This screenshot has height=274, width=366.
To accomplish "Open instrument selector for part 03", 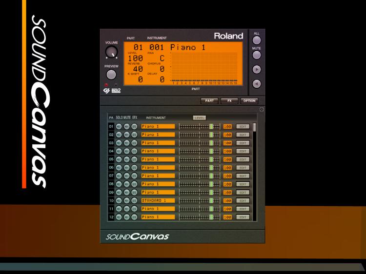I will click(158, 143).
